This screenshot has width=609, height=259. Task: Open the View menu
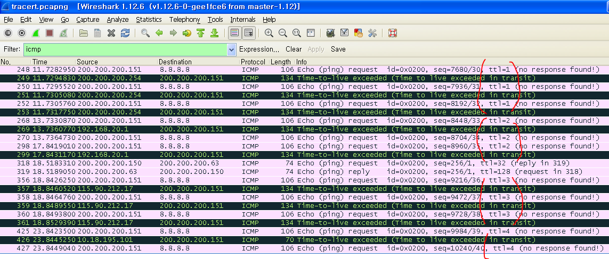tap(46, 19)
